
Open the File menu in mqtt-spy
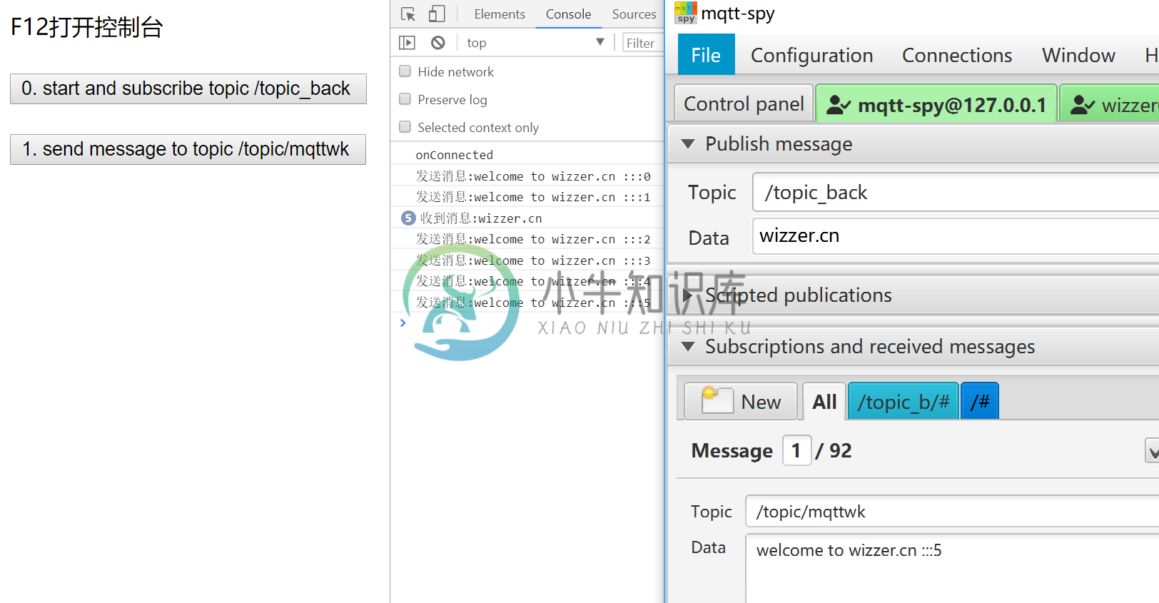[706, 55]
